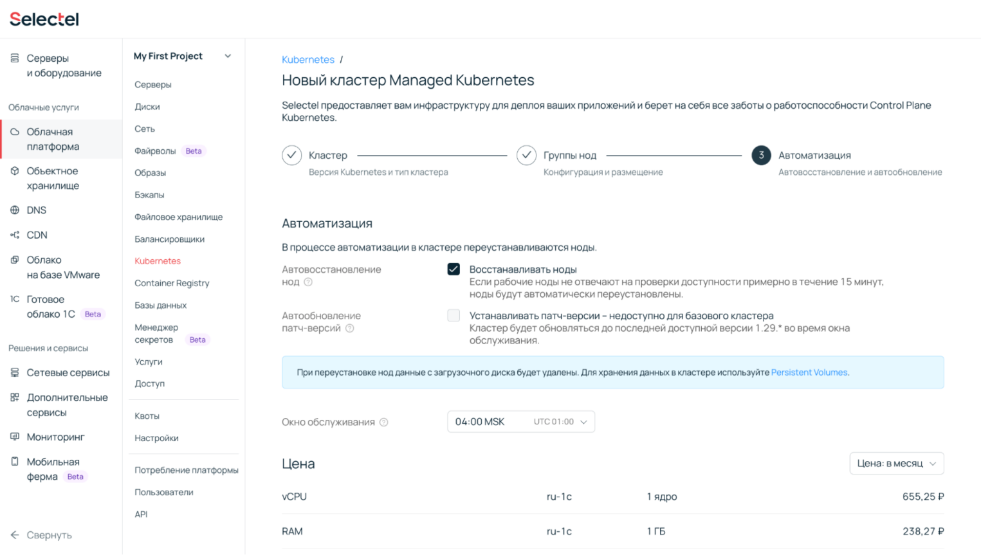Click help icon next to Окно обслуживания
This screenshot has width=981, height=555.
(x=384, y=423)
